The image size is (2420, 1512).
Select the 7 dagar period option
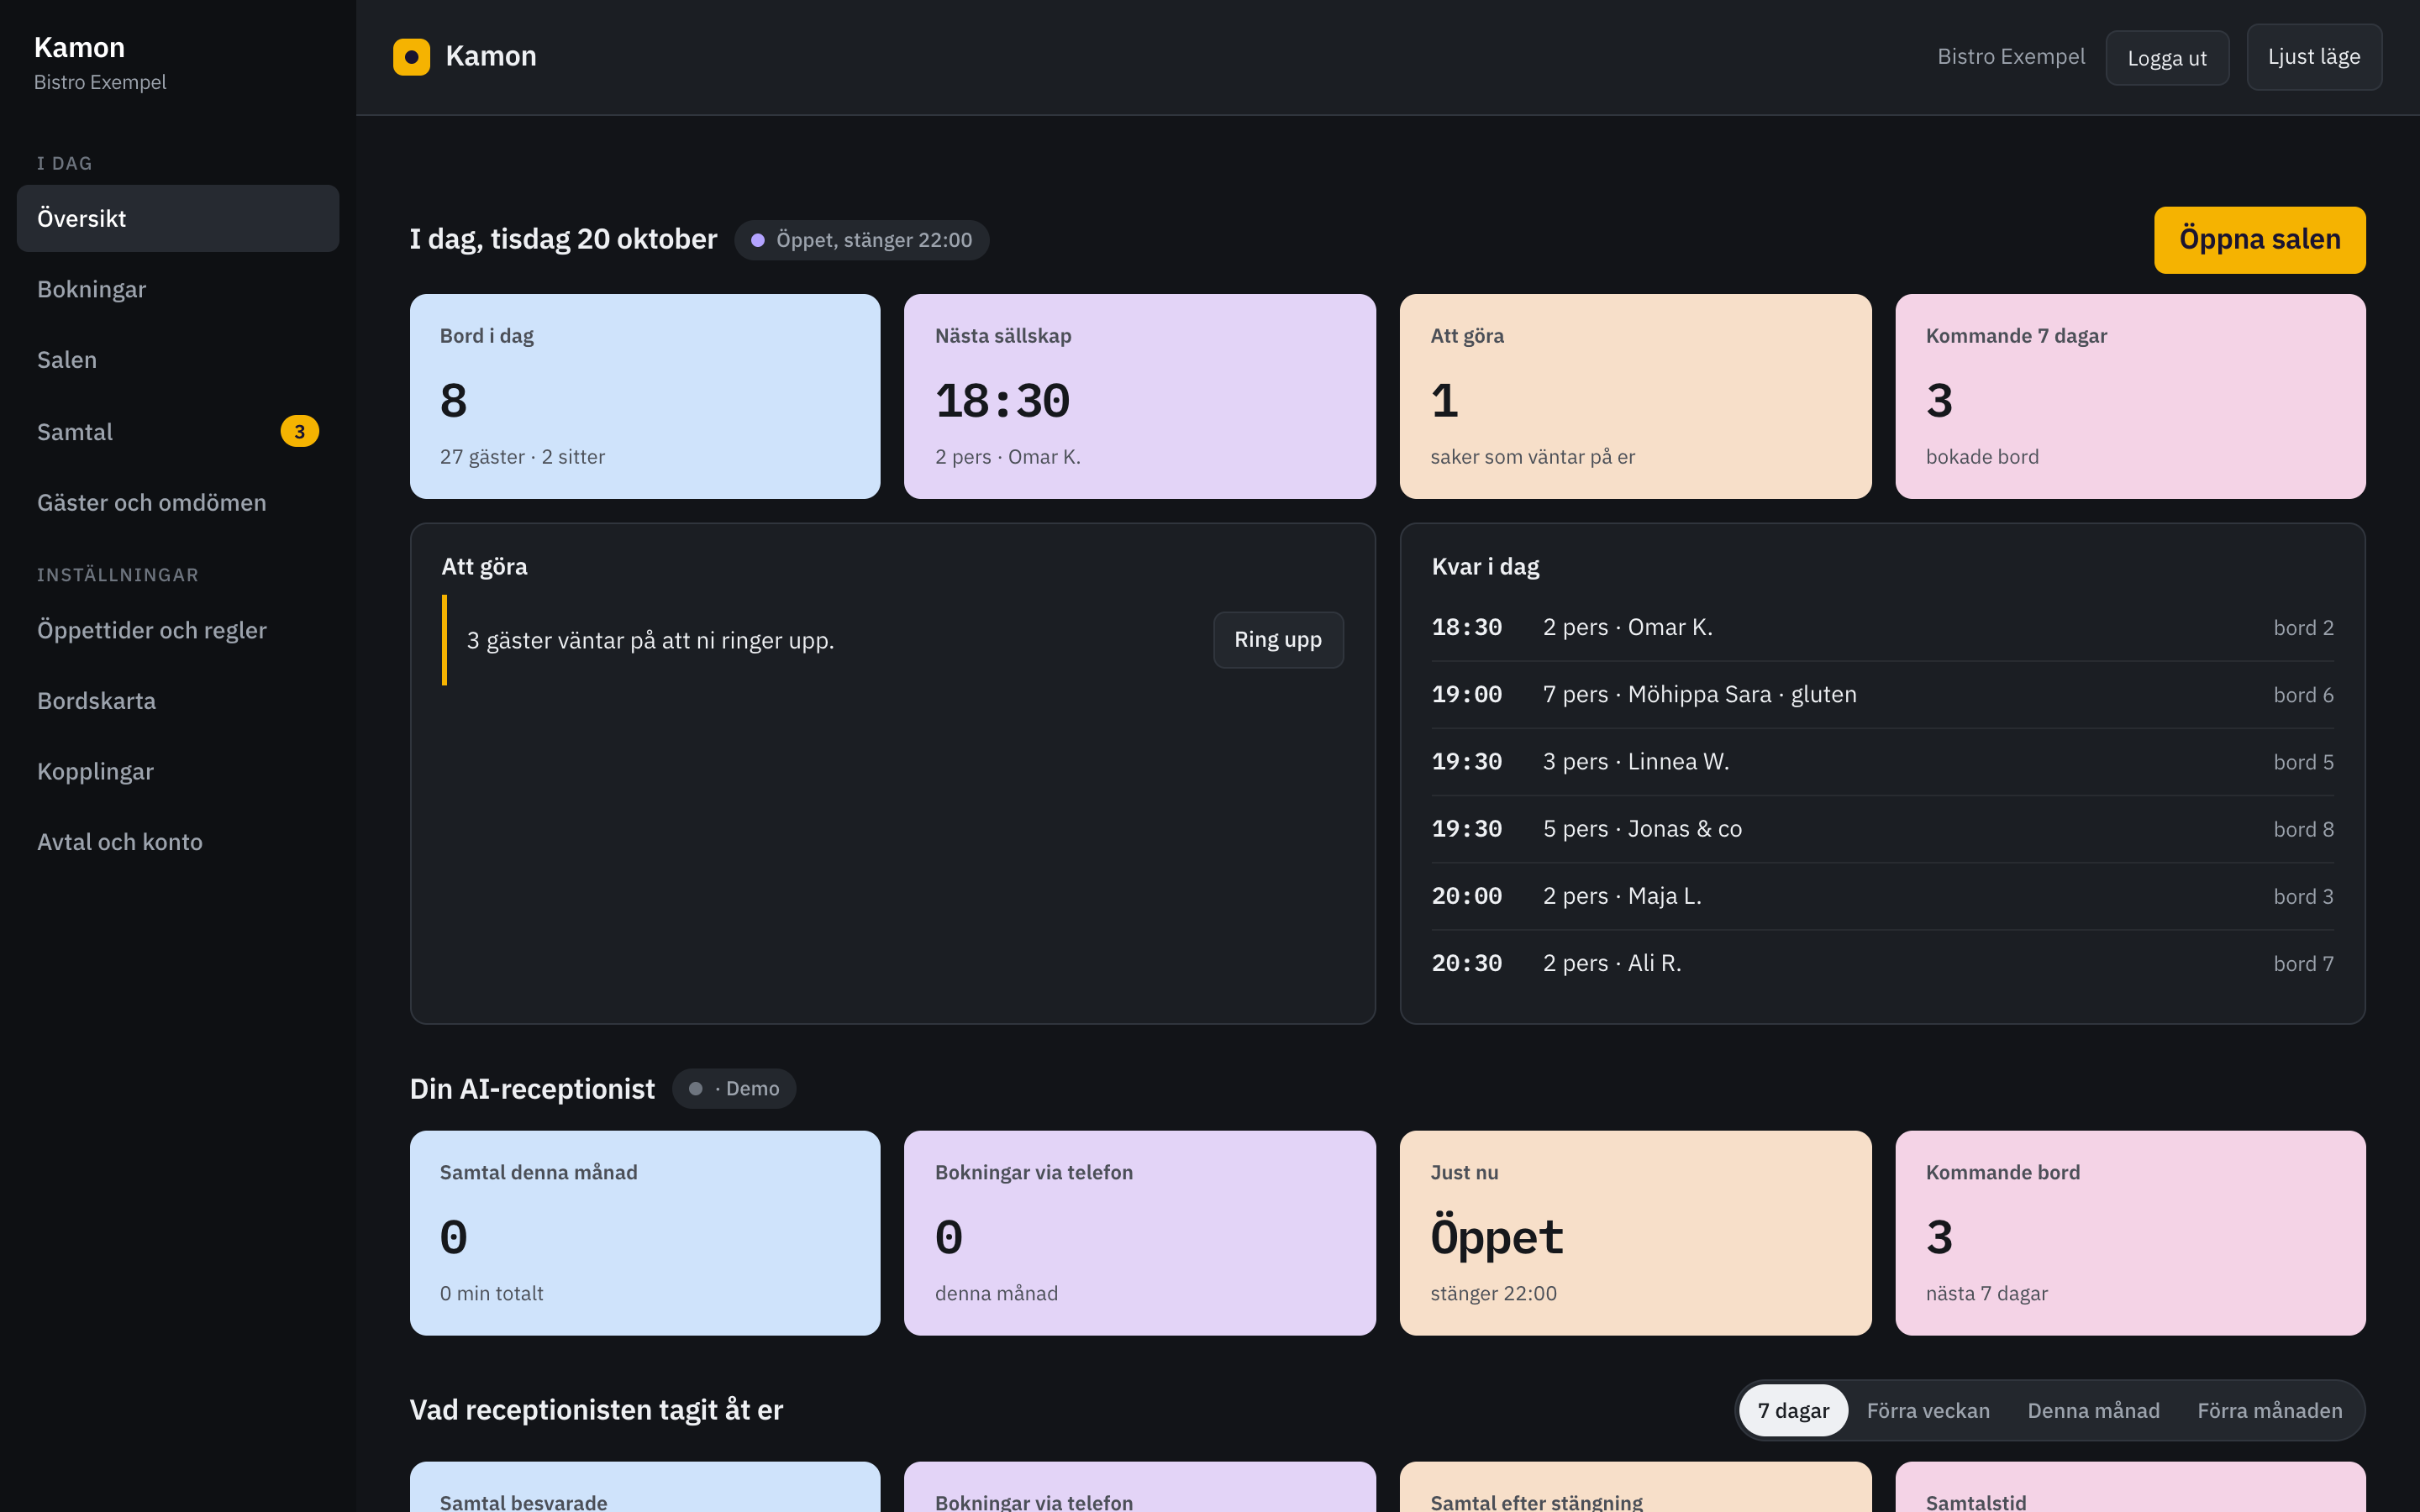[1792, 1410]
